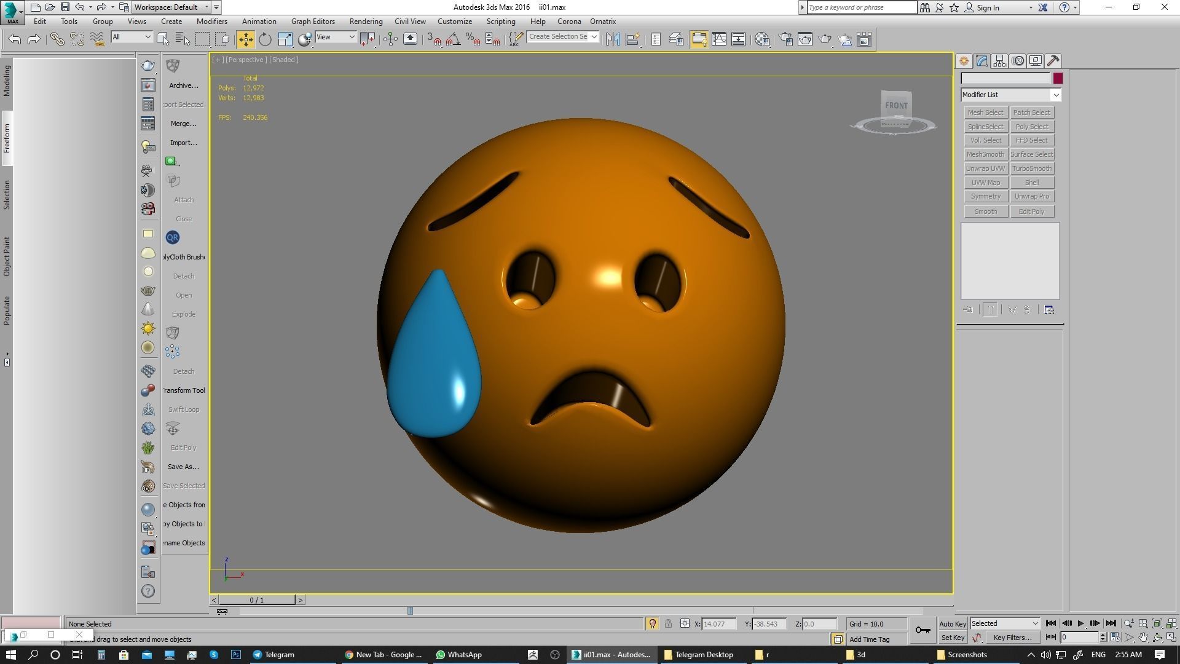Toggle the Ribbon toolbar button
Image resolution: width=1180 pixels, height=664 pixels.
[x=699, y=39]
